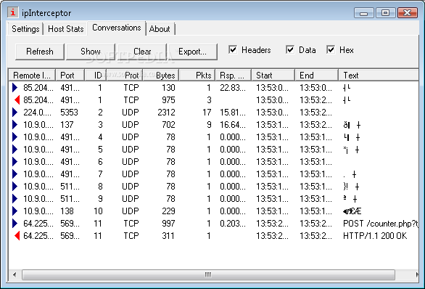Select the 0.203... response time cell
Screen dimensions: 425x289
(x=233, y=224)
